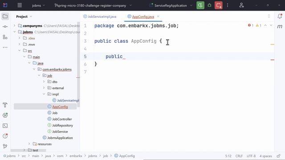Image resolution: width=285 pixels, height=160 pixels.
Task: Open the main hamburger menu
Action: (x=20, y=5)
